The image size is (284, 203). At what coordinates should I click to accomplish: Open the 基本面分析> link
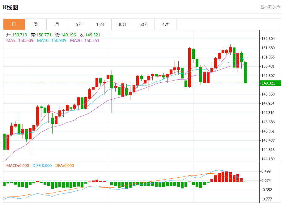[271, 7]
